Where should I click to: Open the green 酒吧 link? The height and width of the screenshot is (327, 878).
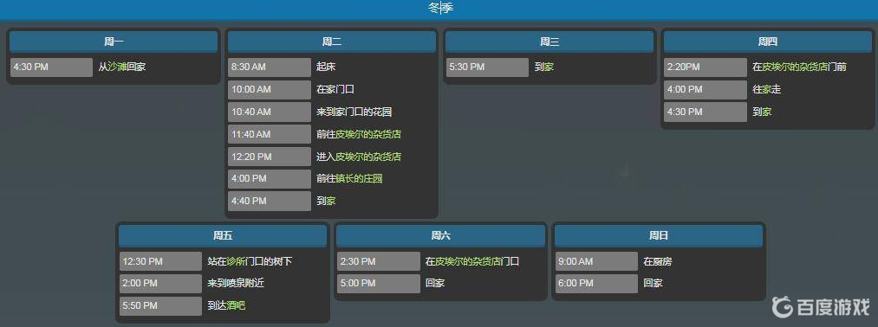tap(236, 305)
